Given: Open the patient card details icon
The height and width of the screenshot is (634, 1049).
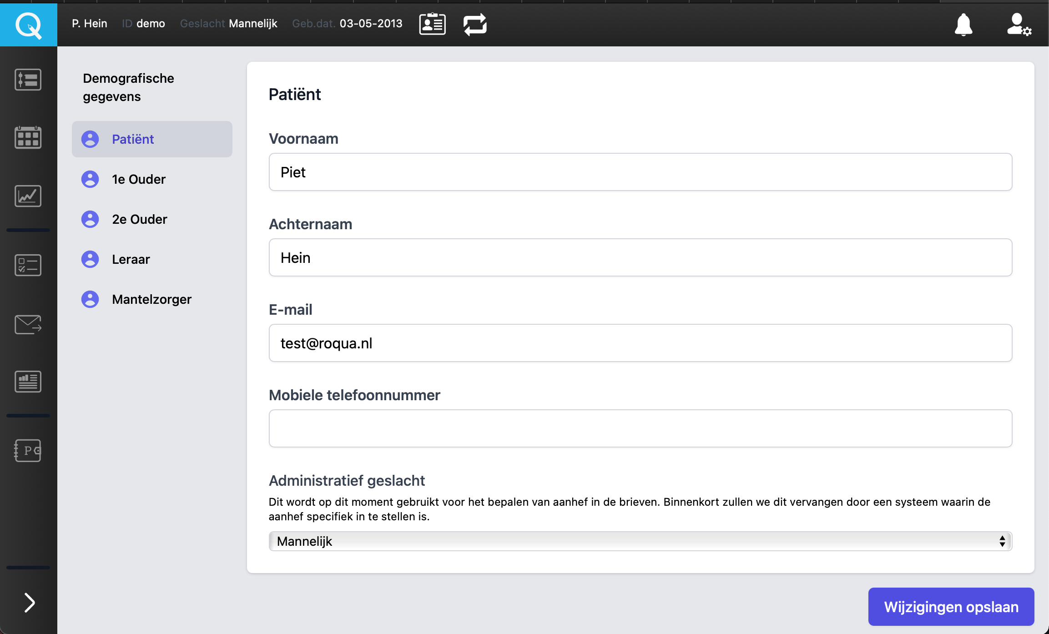Looking at the screenshot, I should point(432,24).
